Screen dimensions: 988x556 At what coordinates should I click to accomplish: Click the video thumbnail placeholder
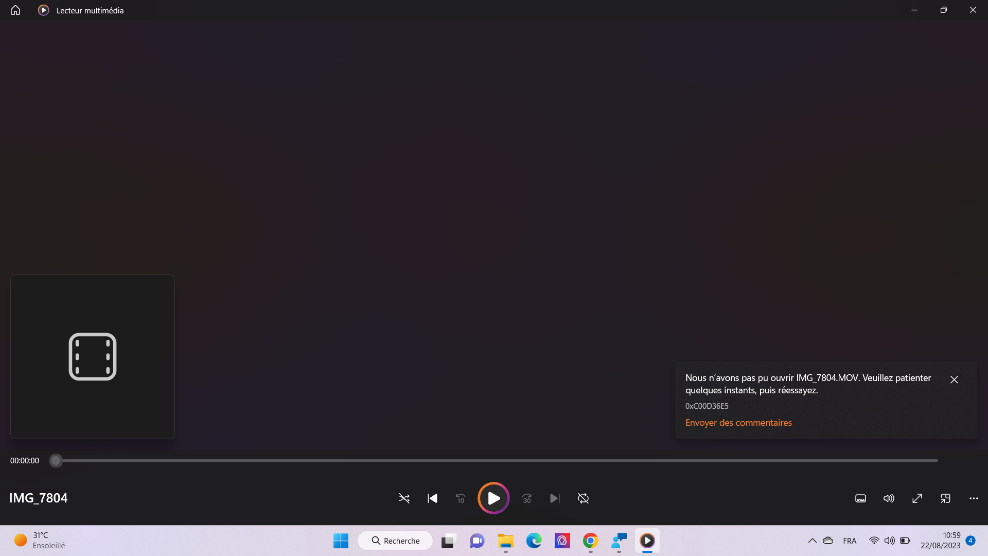93,357
